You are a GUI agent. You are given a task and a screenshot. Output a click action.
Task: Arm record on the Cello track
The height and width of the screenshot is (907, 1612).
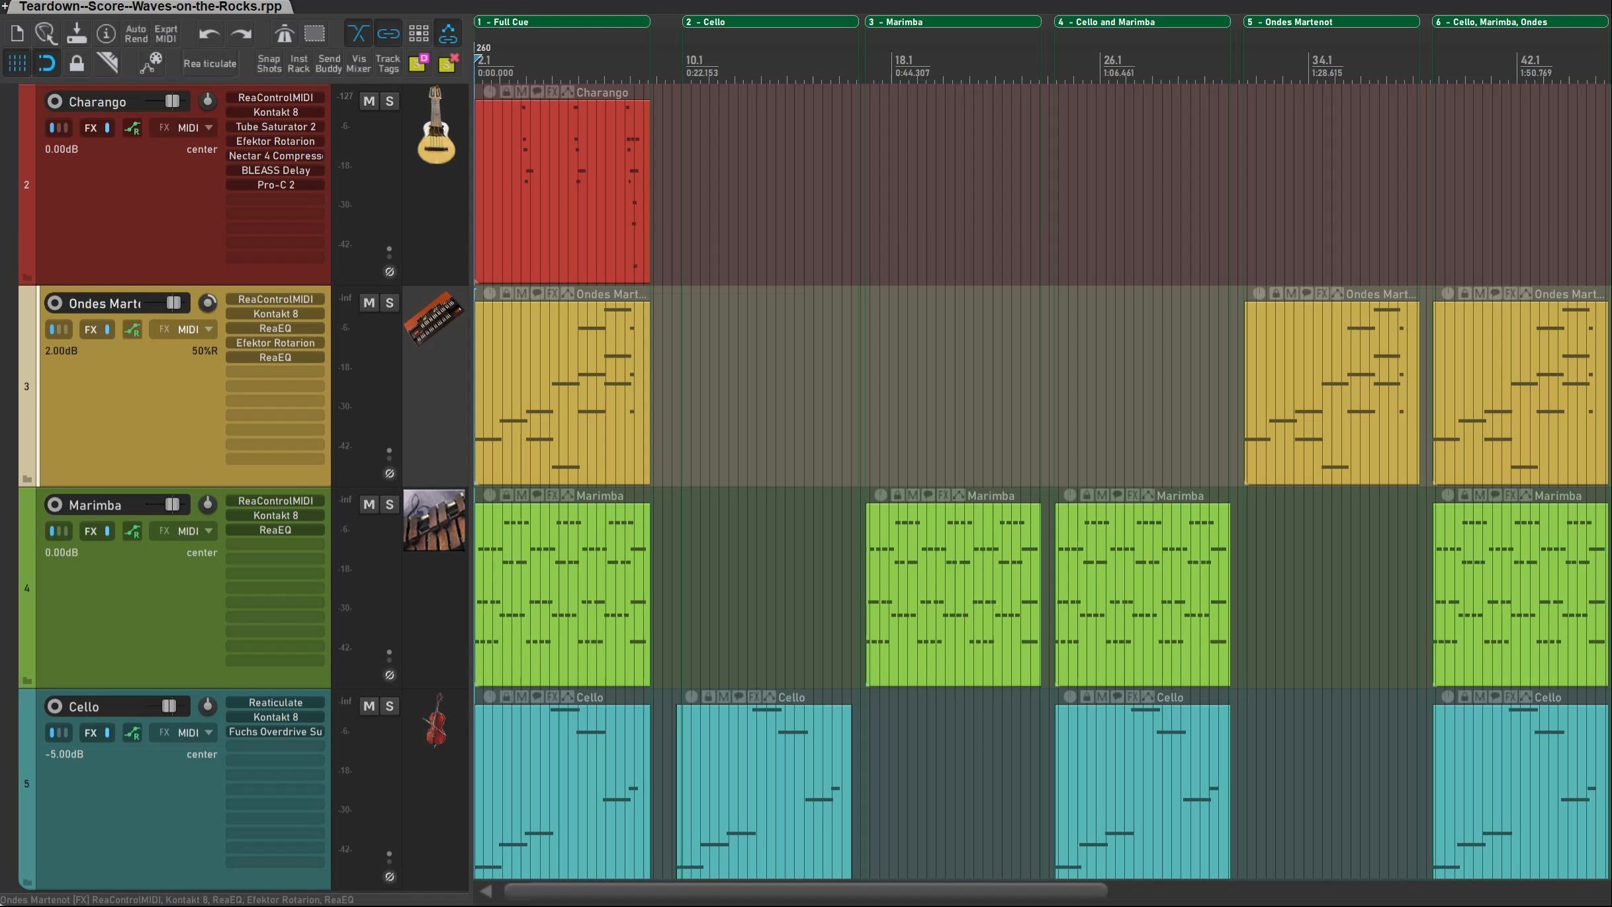point(55,707)
